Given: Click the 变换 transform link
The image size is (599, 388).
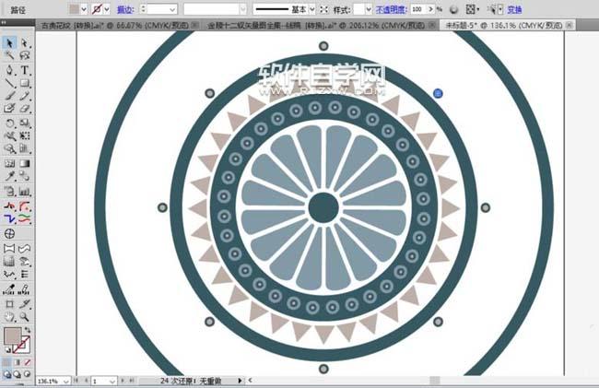Looking at the screenshot, I should (x=514, y=9).
